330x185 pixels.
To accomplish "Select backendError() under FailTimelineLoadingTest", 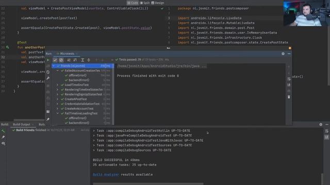I will 79,123.
